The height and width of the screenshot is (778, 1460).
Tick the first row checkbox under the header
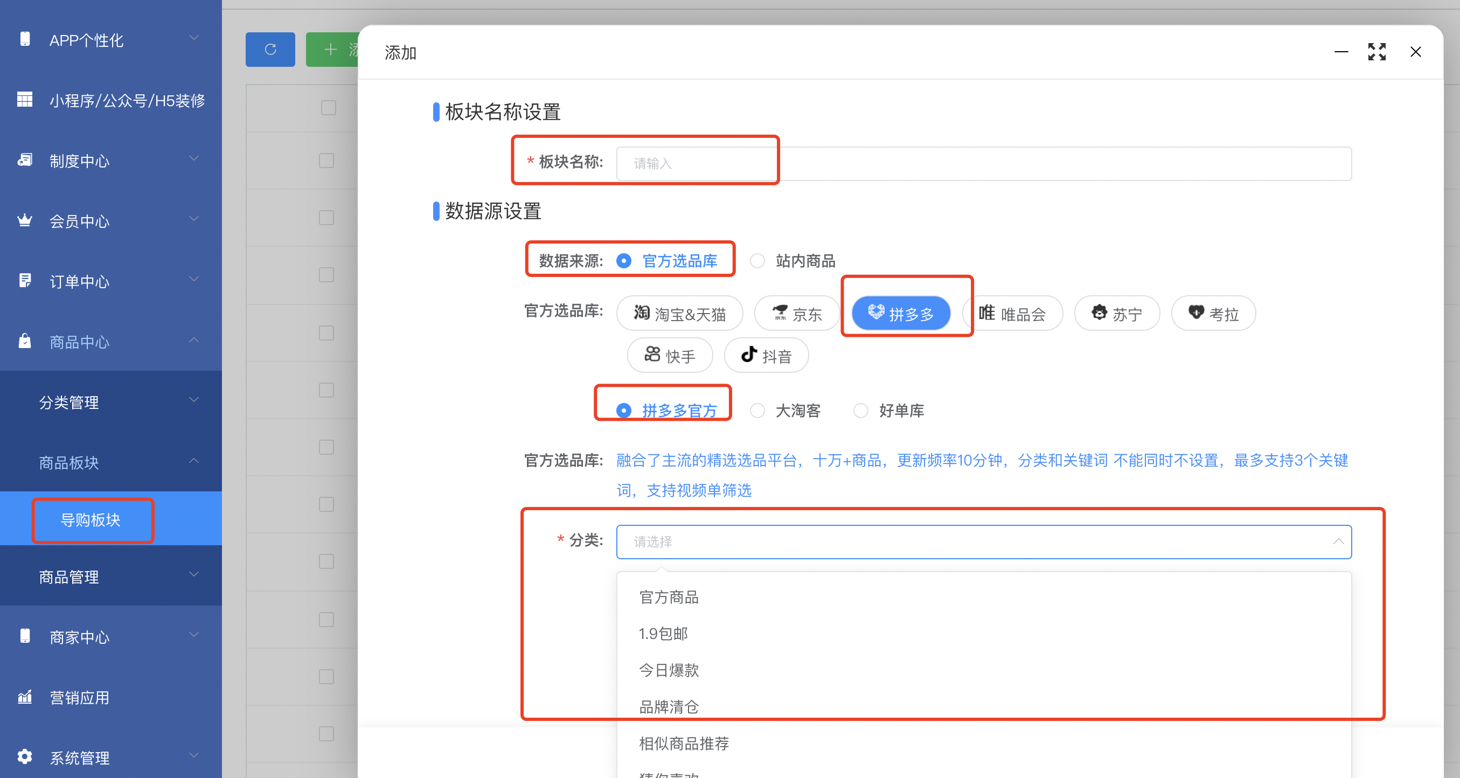326,161
